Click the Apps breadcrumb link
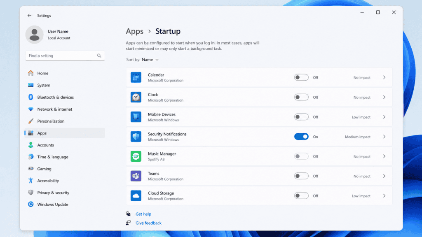The width and height of the screenshot is (422, 237). [135, 31]
